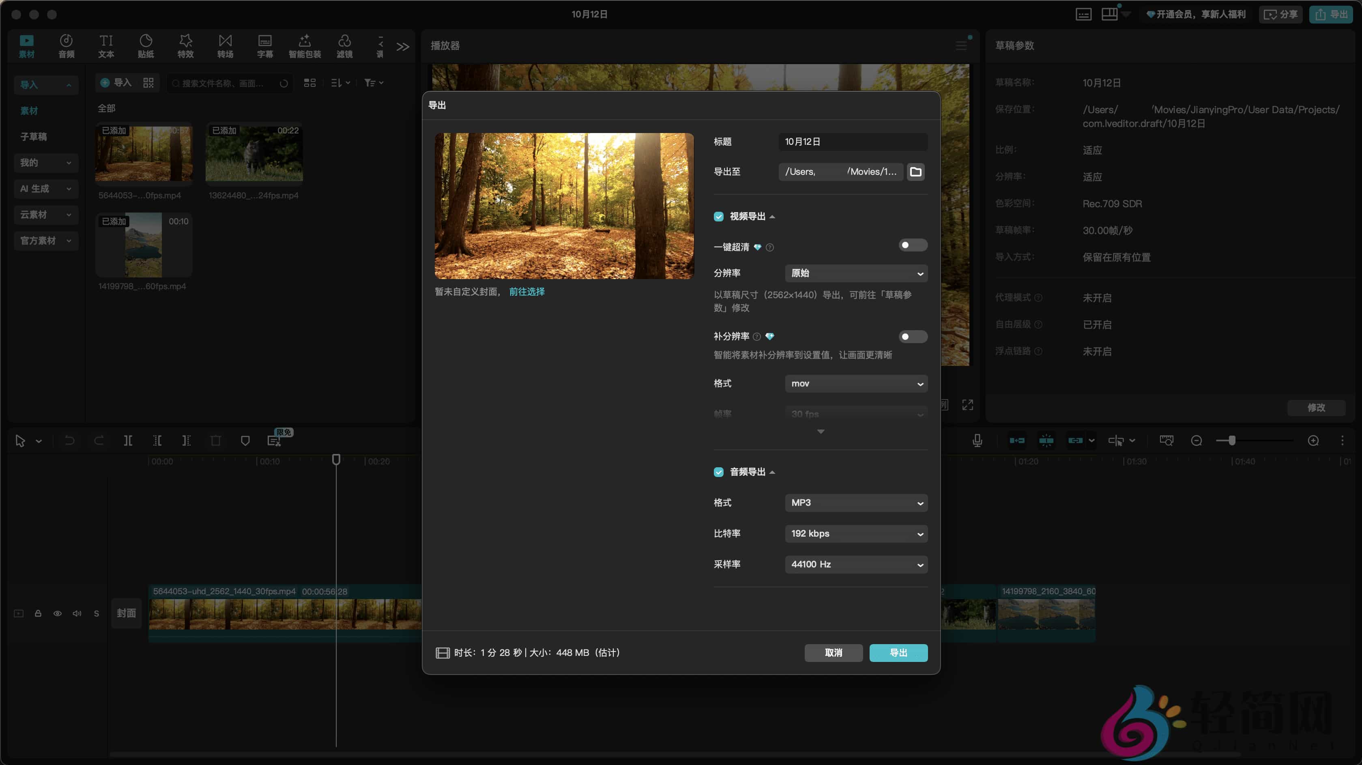
Task: Click the timeline zoom slider handle
Action: pos(1232,441)
